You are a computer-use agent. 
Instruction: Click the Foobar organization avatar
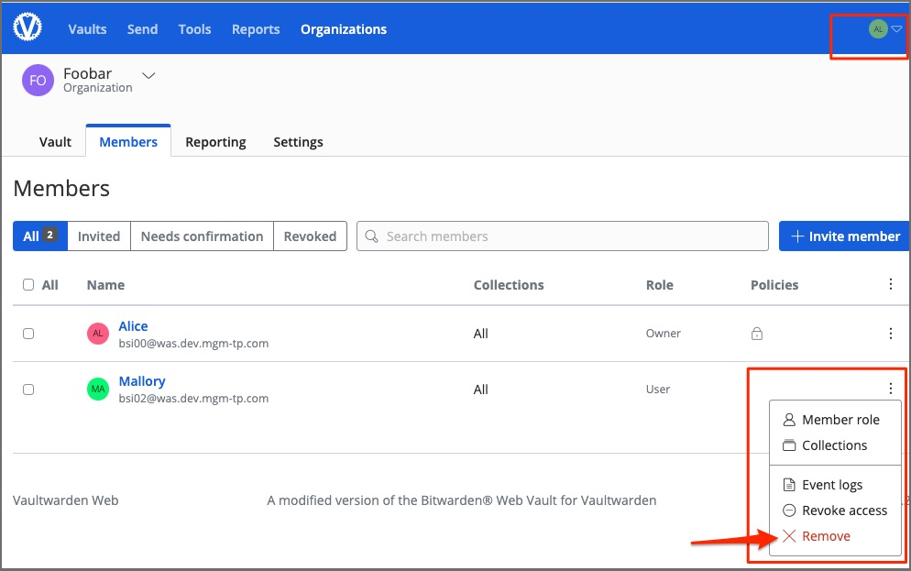38,80
